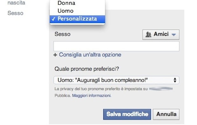
Task: Focus the empty Sesso text field
Action: tap(116, 46)
